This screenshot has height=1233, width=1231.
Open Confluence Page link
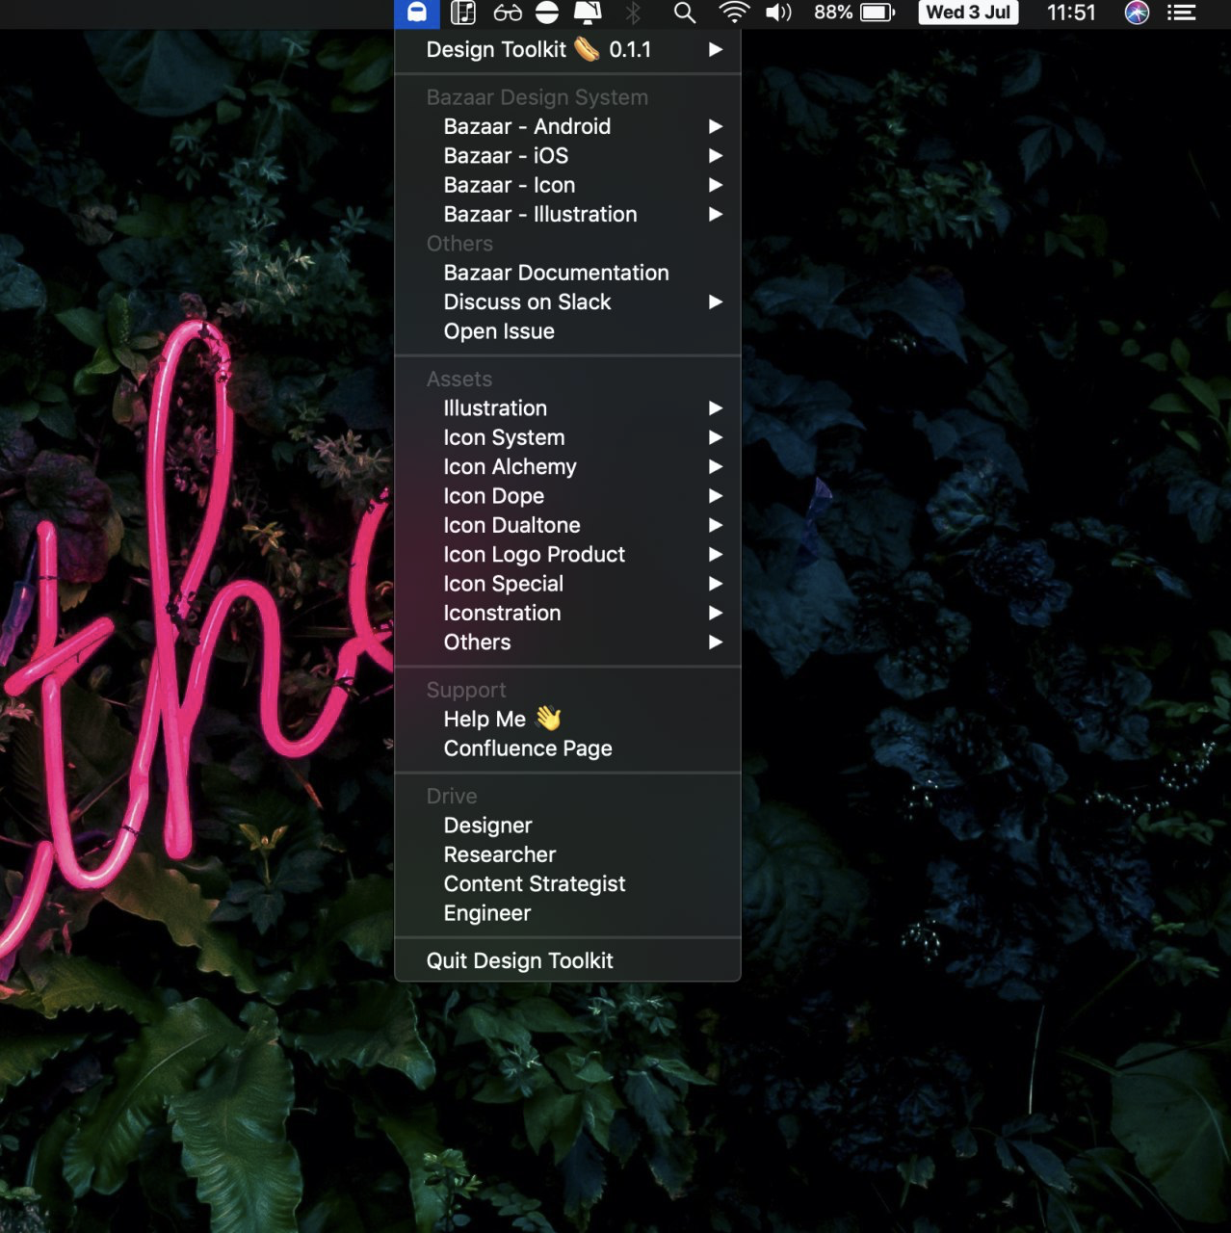[x=567, y=748]
